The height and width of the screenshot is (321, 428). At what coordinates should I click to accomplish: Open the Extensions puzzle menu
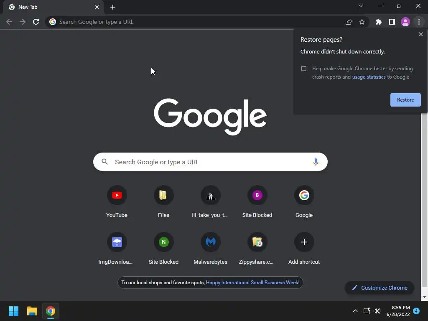pos(379,22)
